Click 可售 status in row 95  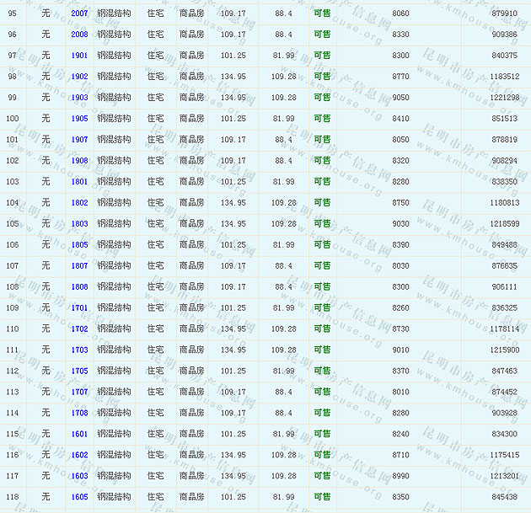point(322,13)
